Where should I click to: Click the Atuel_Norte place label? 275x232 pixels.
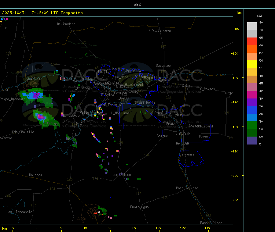(145, 102)
